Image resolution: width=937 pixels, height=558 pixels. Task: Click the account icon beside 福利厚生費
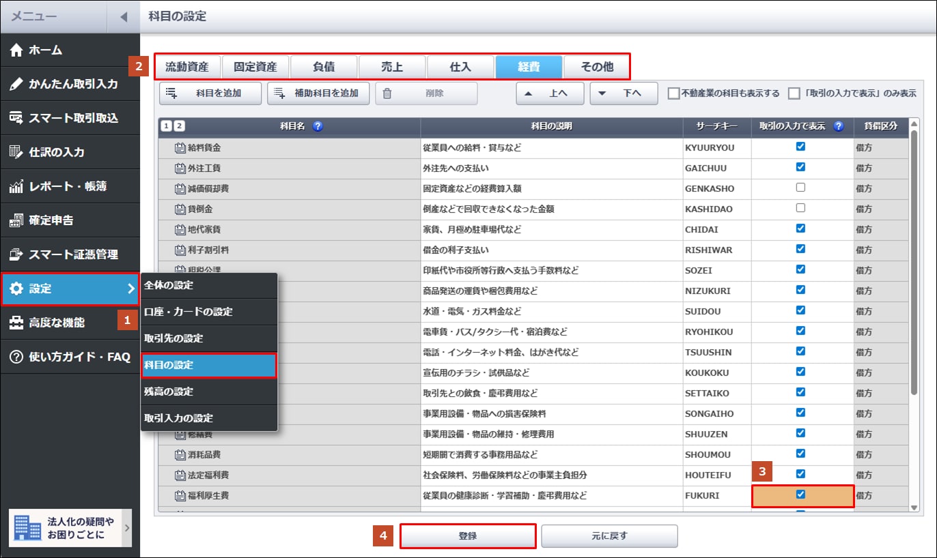tap(180, 495)
